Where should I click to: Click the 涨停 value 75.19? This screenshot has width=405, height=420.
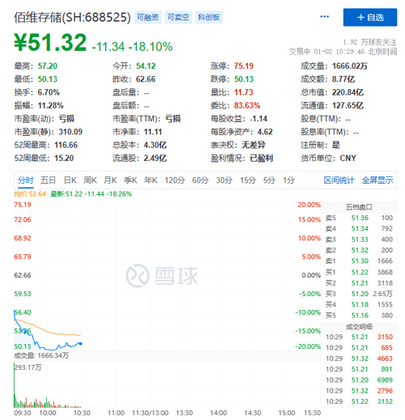[244, 66]
